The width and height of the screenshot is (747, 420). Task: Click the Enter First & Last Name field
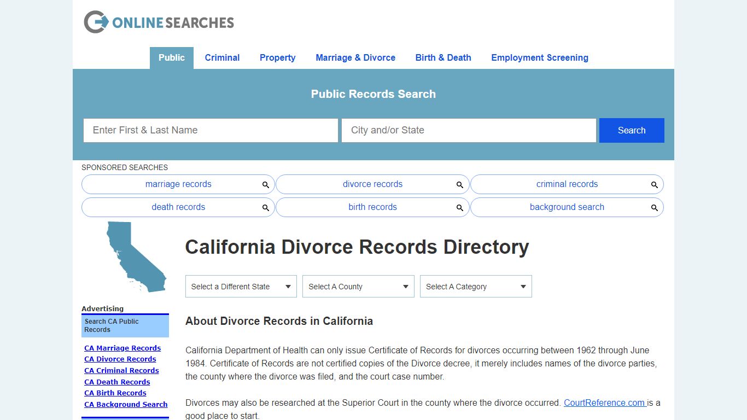[211, 130]
